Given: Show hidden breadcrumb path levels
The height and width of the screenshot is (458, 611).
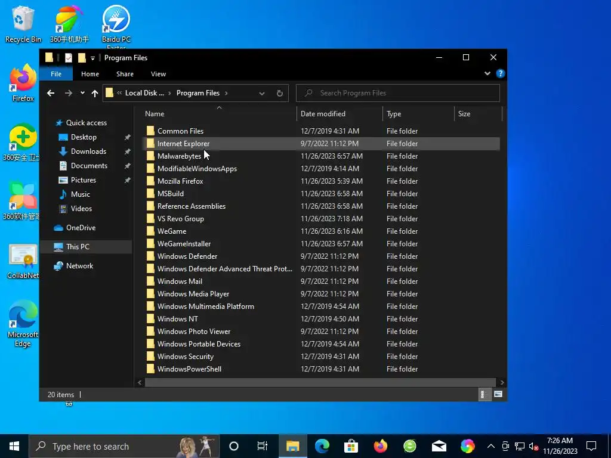Looking at the screenshot, I should 119,92.
